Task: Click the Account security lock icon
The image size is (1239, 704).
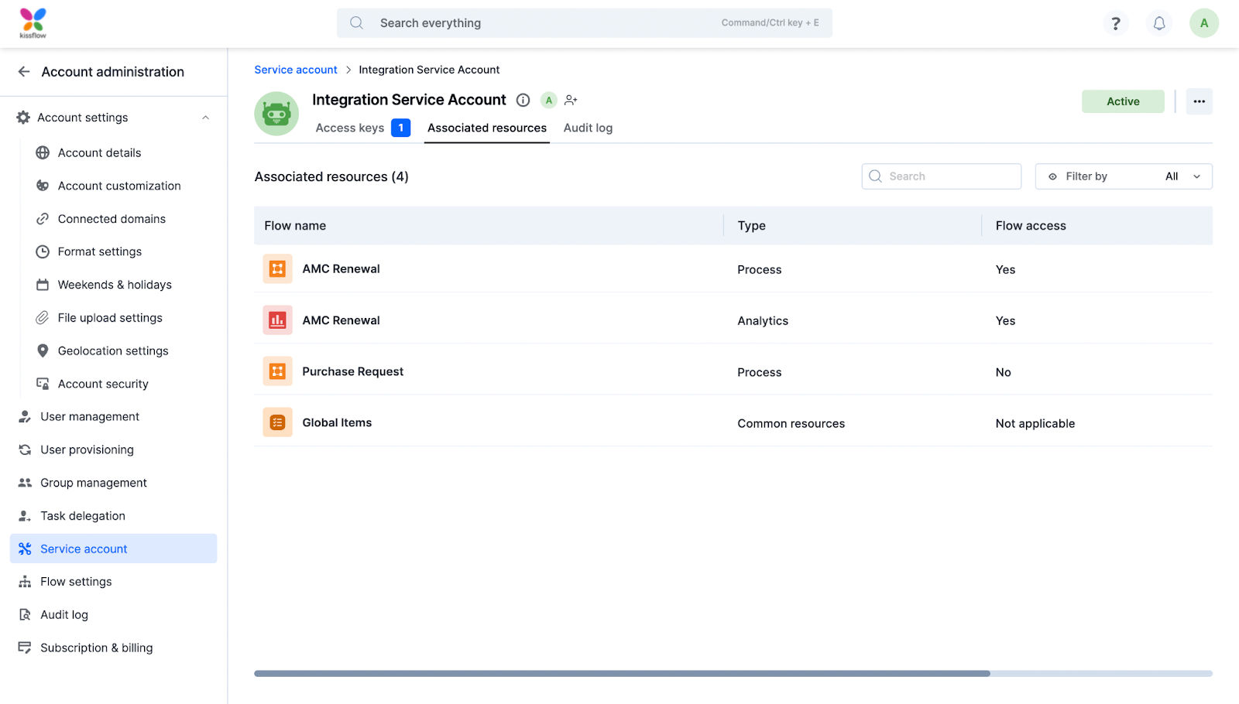Action: pos(43,384)
